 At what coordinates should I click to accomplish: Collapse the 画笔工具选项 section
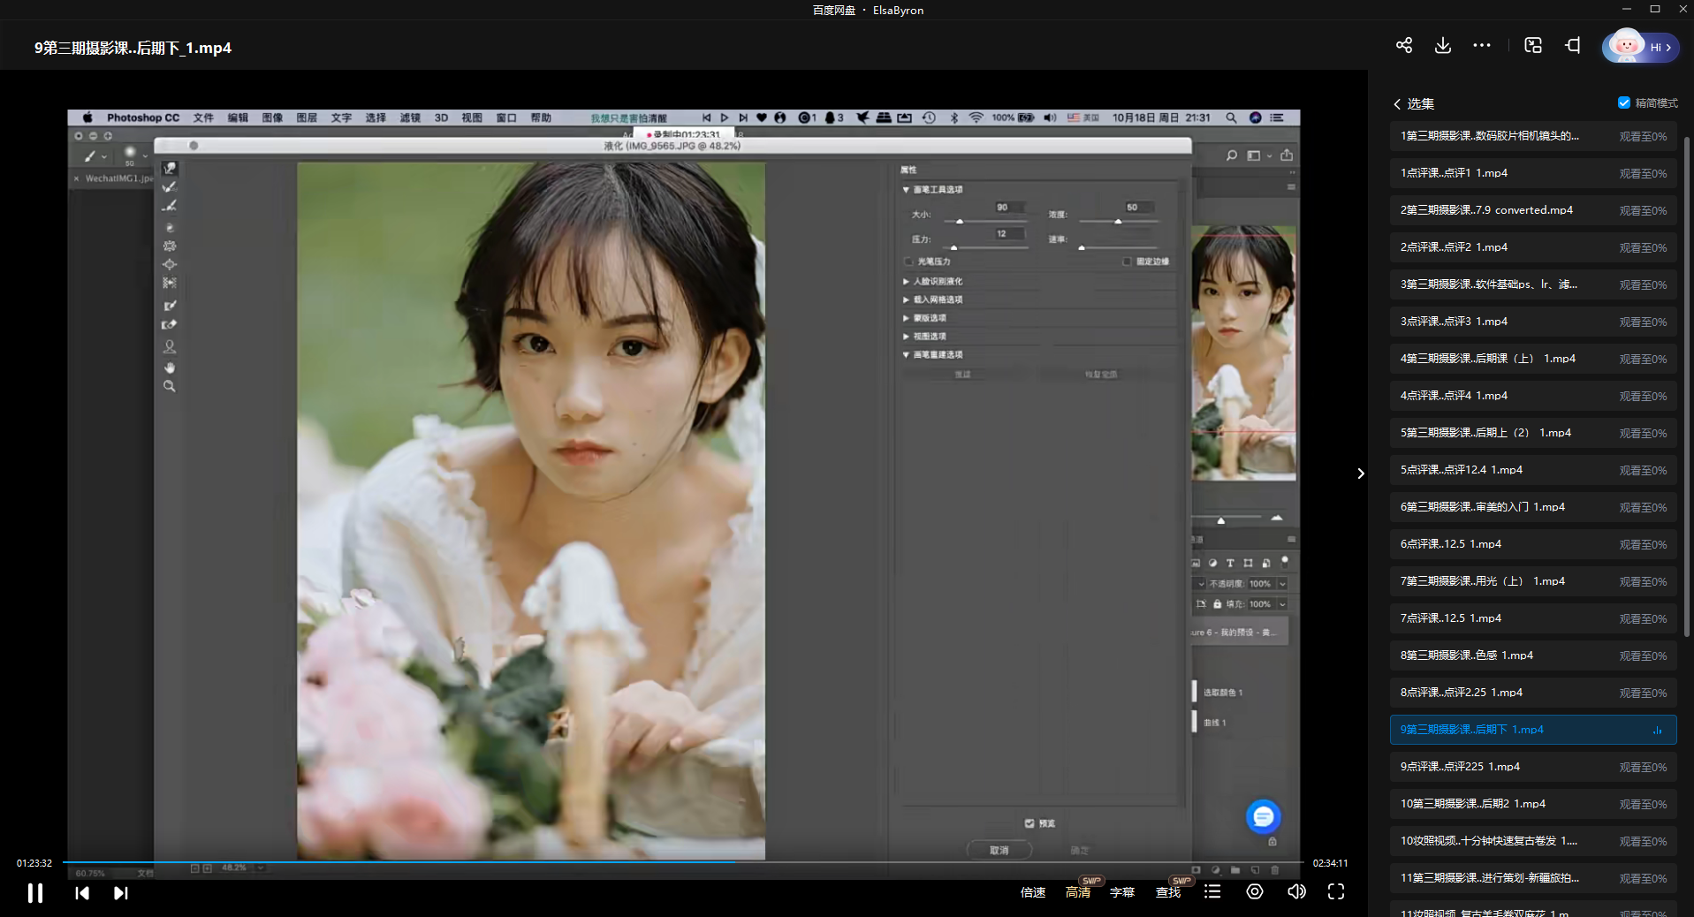click(906, 190)
